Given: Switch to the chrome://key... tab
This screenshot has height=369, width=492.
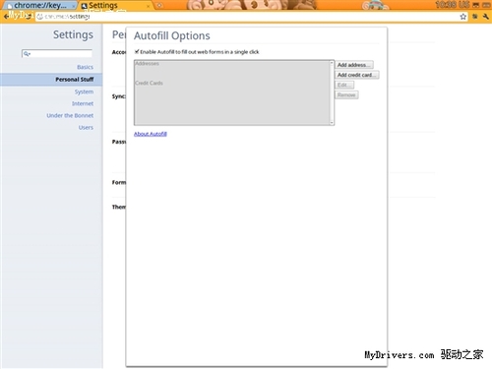Looking at the screenshot, I should [40, 6].
